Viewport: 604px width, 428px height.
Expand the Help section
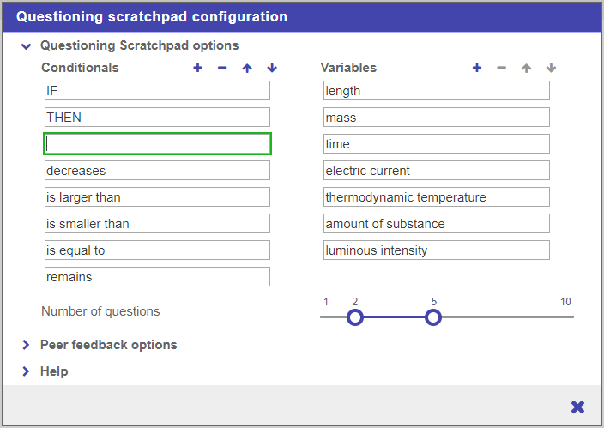(x=27, y=371)
